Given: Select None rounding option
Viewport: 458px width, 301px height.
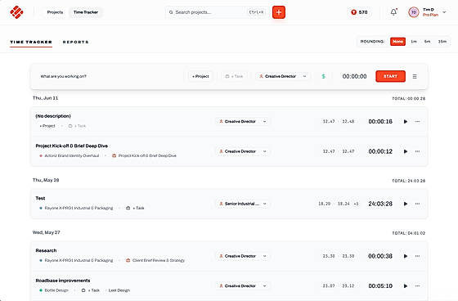Looking at the screenshot, I should coord(397,42).
